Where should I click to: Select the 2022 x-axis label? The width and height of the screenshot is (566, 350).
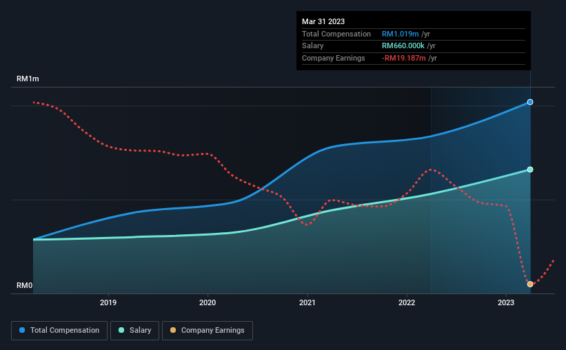click(x=407, y=302)
